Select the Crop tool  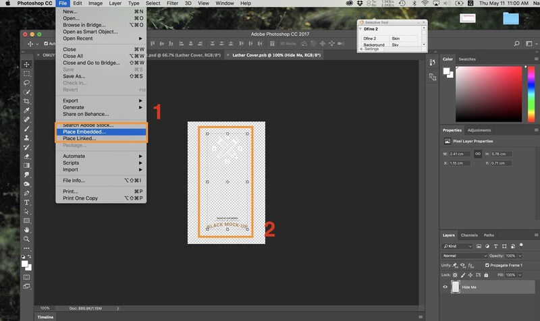click(x=26, y=101)
